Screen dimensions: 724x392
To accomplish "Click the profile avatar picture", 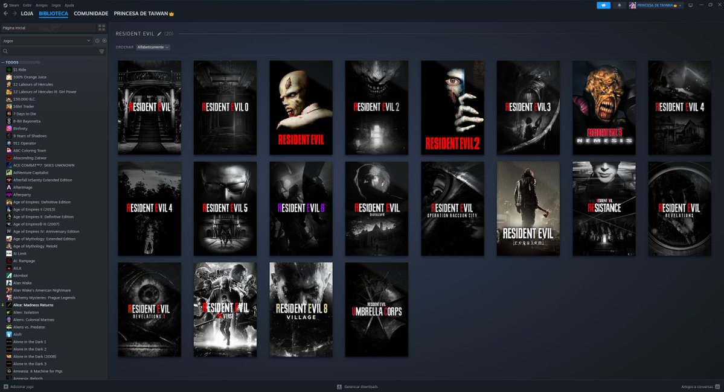I will pyautogui.click(x=633, y=5).
